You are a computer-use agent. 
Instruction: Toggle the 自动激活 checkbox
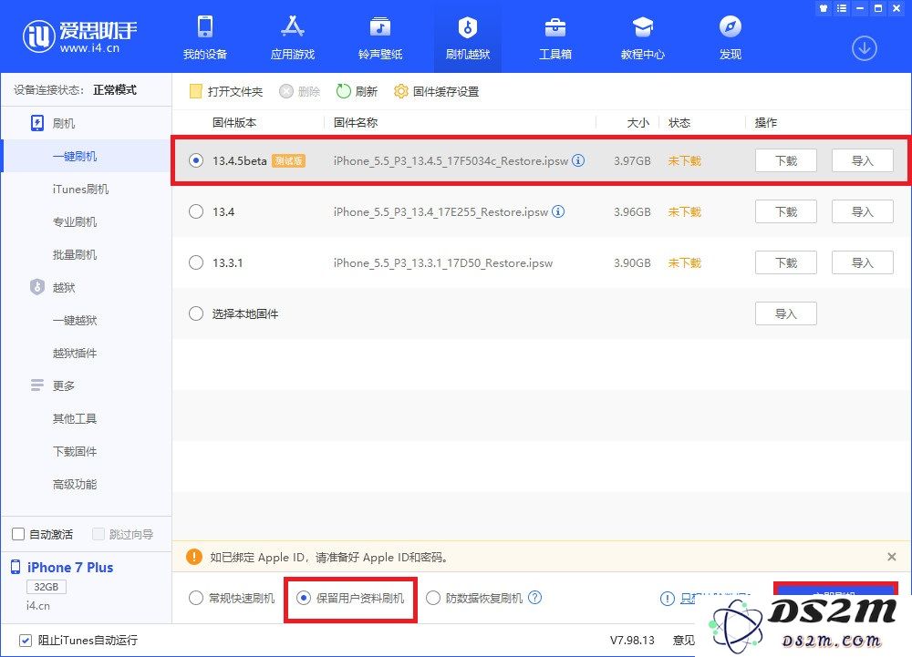point(18,534)
